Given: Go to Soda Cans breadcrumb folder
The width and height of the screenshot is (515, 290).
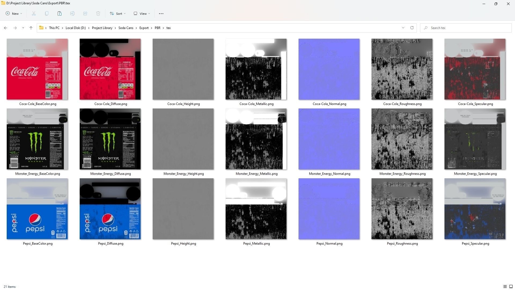Looking at the screenshot, I should pyautogui.click(x=126, y=28).
